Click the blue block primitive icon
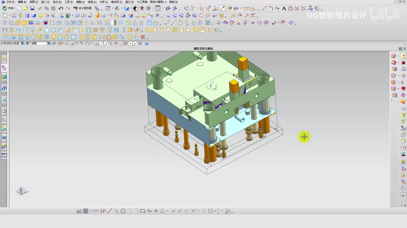 point(33,15)
